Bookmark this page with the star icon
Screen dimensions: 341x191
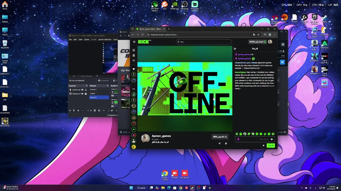pyautogui.click(x=258, y=34)
